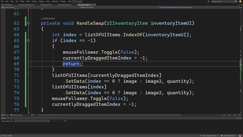
Task: Click line number 71 in the margin
Action: [16, 75]
